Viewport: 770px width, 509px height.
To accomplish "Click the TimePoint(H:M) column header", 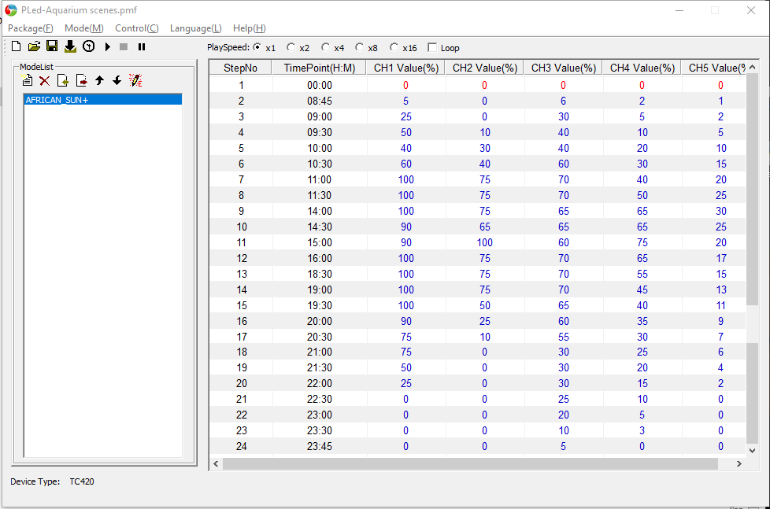I will pos(319,68).
